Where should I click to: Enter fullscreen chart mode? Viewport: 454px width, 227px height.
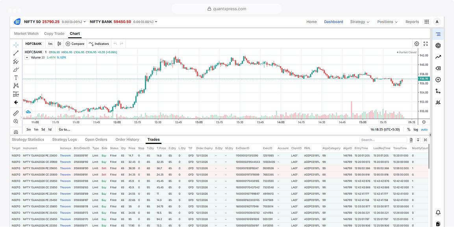point(426,44)
